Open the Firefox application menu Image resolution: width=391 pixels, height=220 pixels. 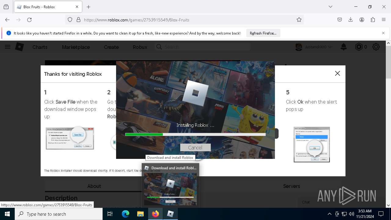click(384, 20)
